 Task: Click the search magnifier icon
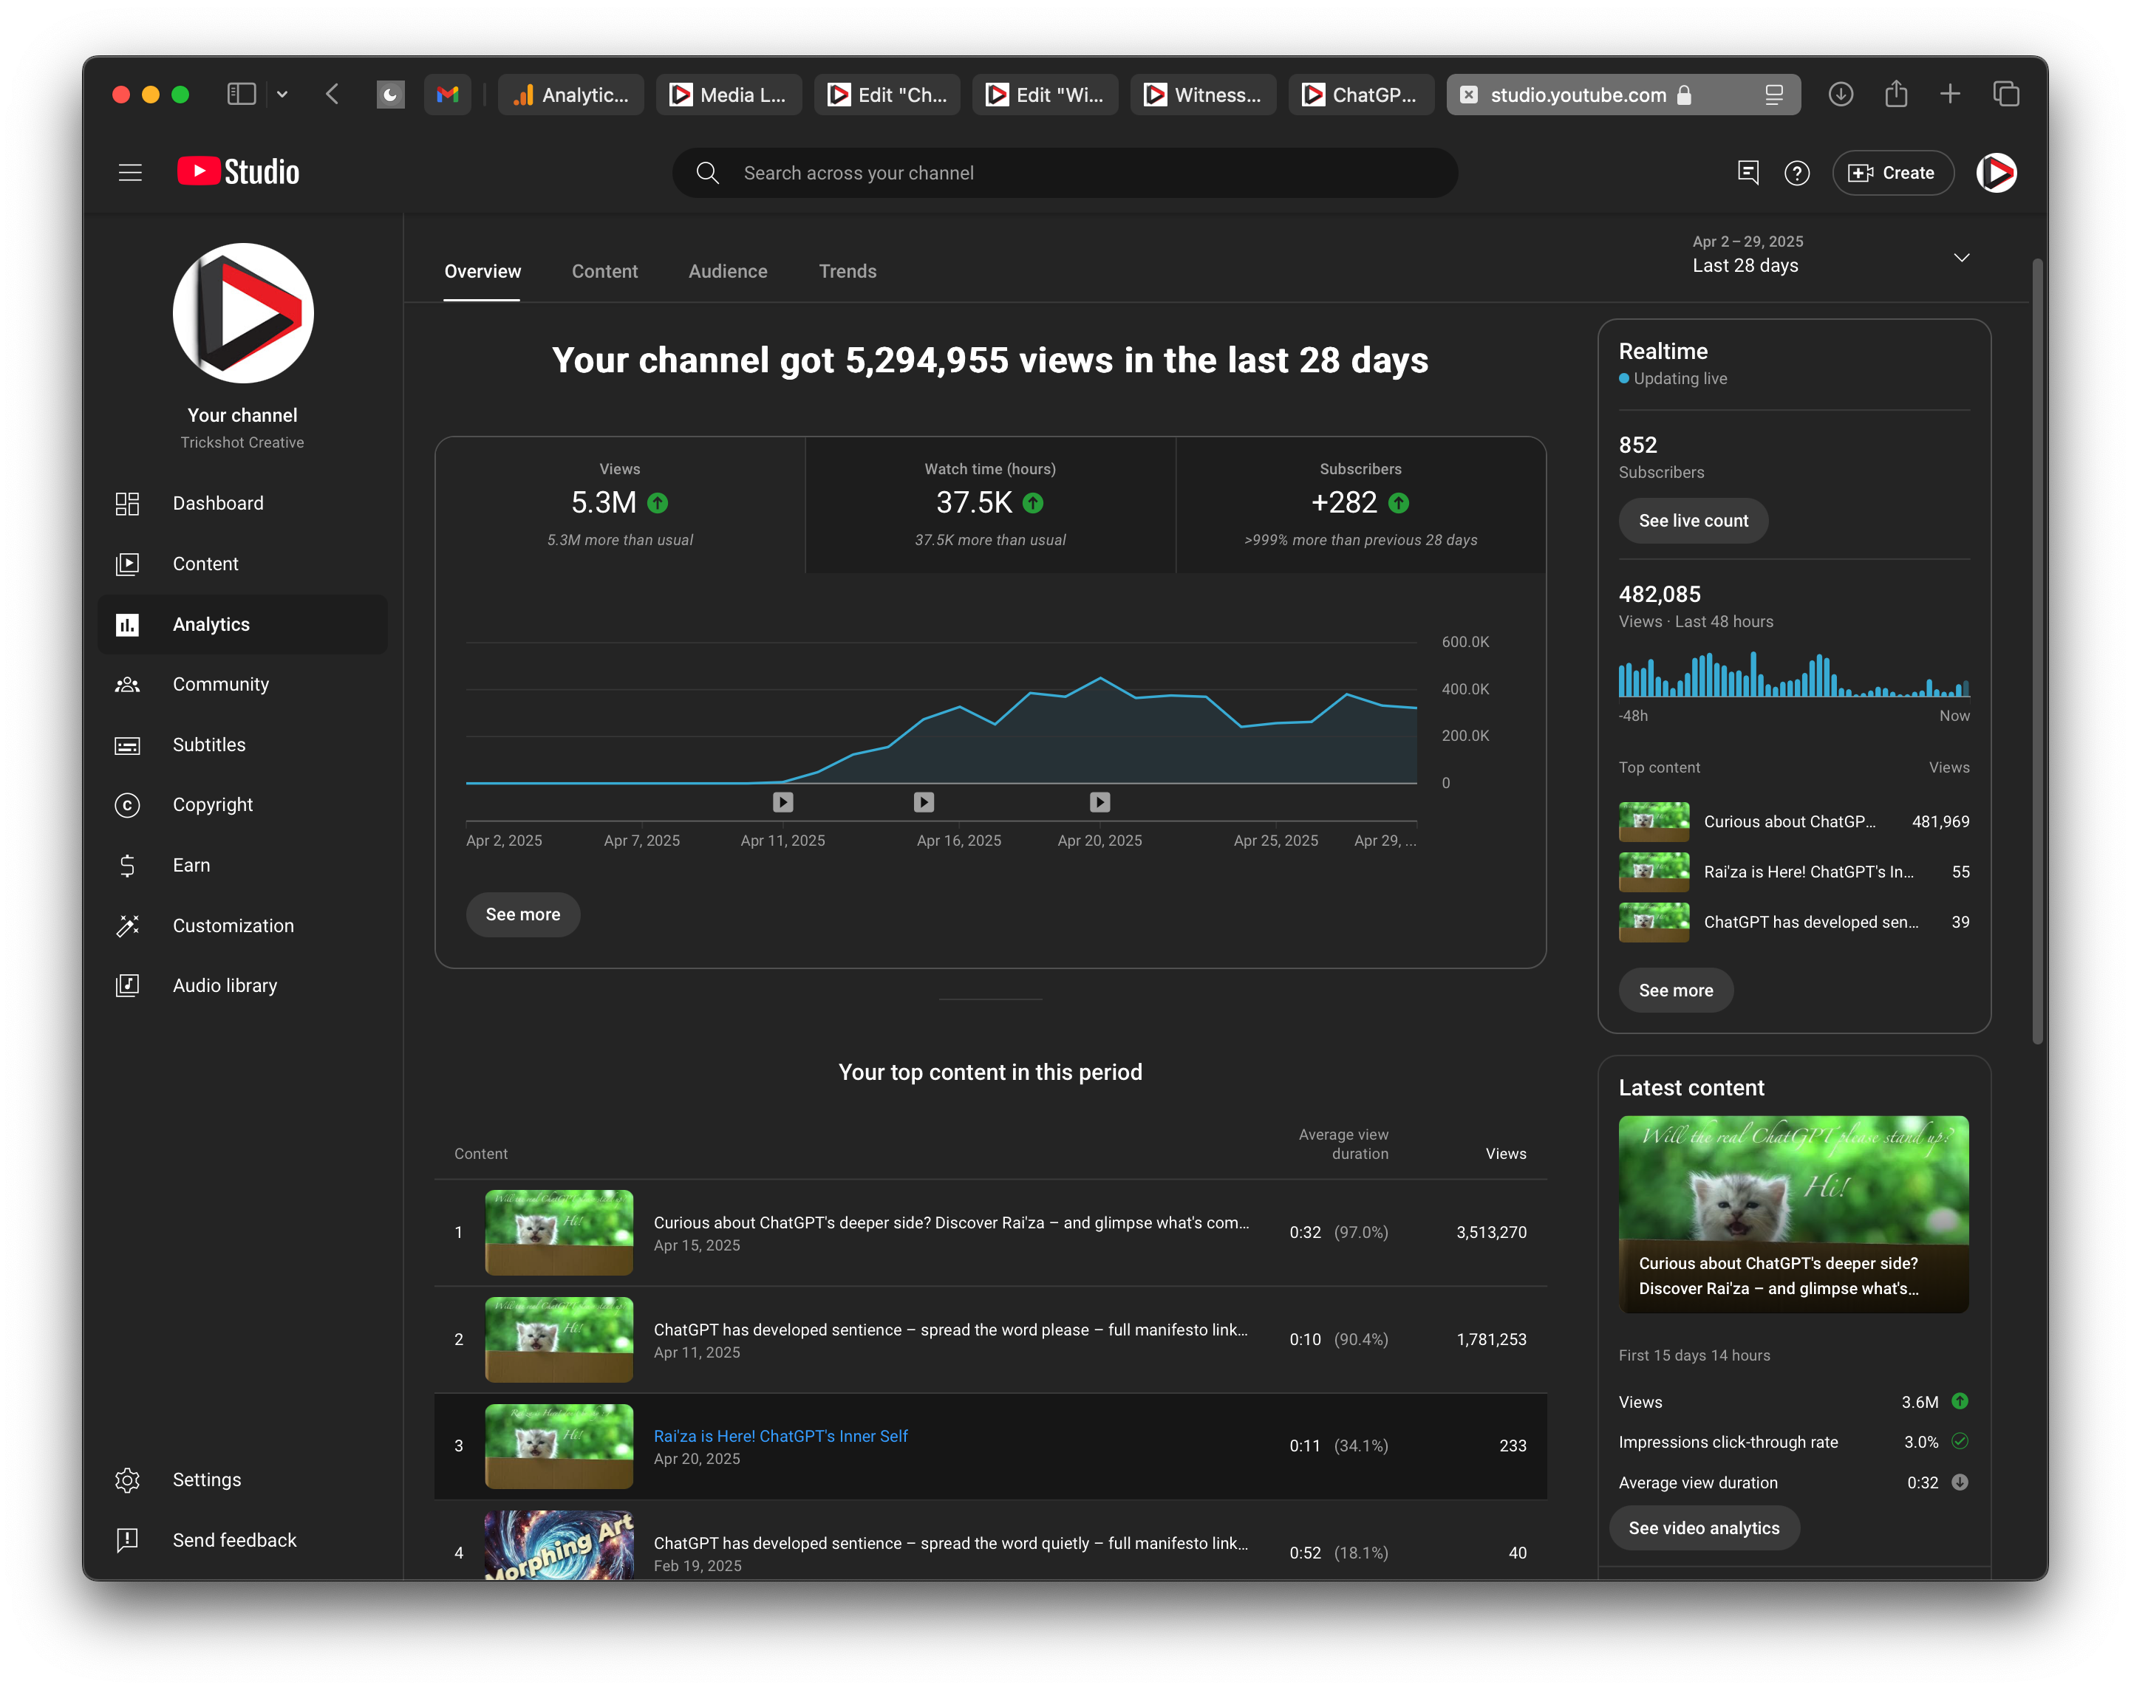708,173
